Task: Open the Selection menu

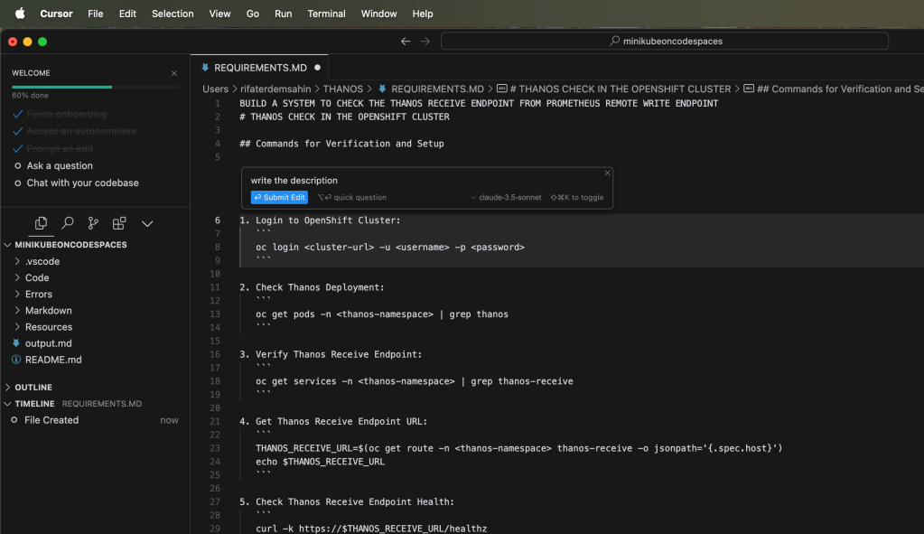Action: coord(173,14)
